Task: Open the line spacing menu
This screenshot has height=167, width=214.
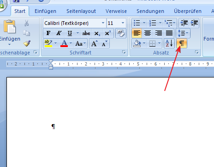Action: click(x=183, y=33)
